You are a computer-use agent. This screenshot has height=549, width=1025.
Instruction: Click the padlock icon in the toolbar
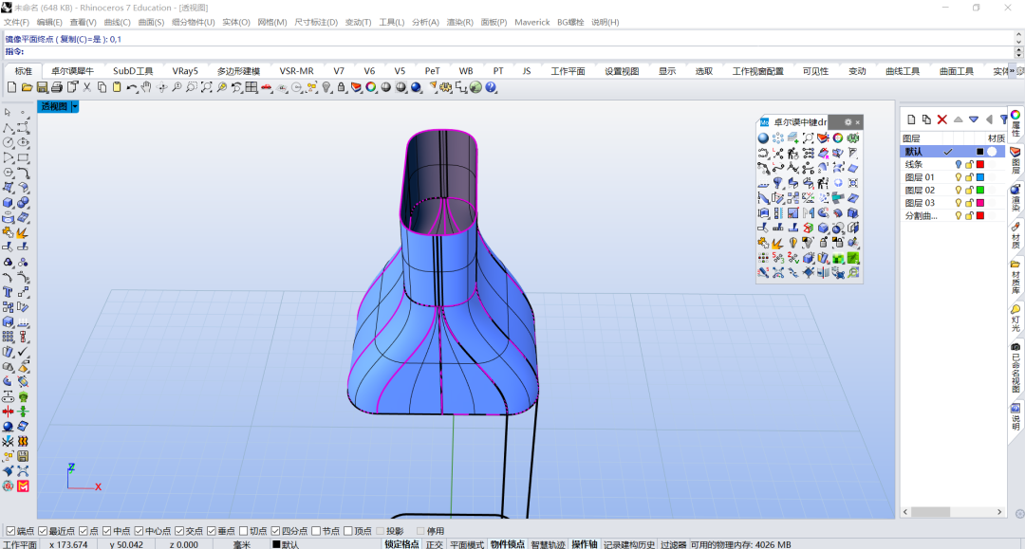click(x=342, y=87)
